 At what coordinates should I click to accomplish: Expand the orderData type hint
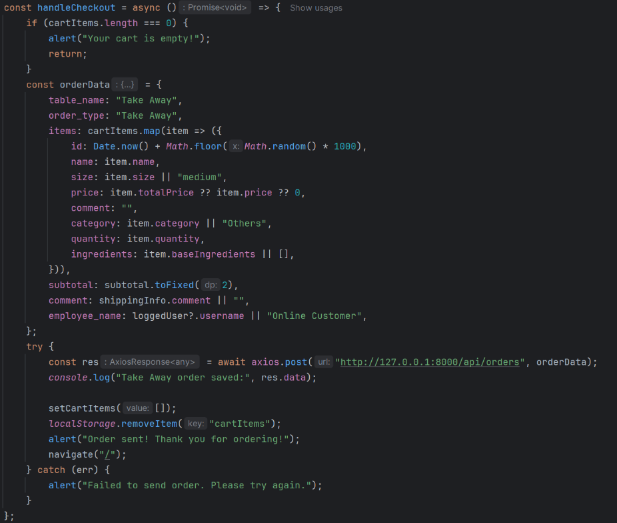click(125, 85)
